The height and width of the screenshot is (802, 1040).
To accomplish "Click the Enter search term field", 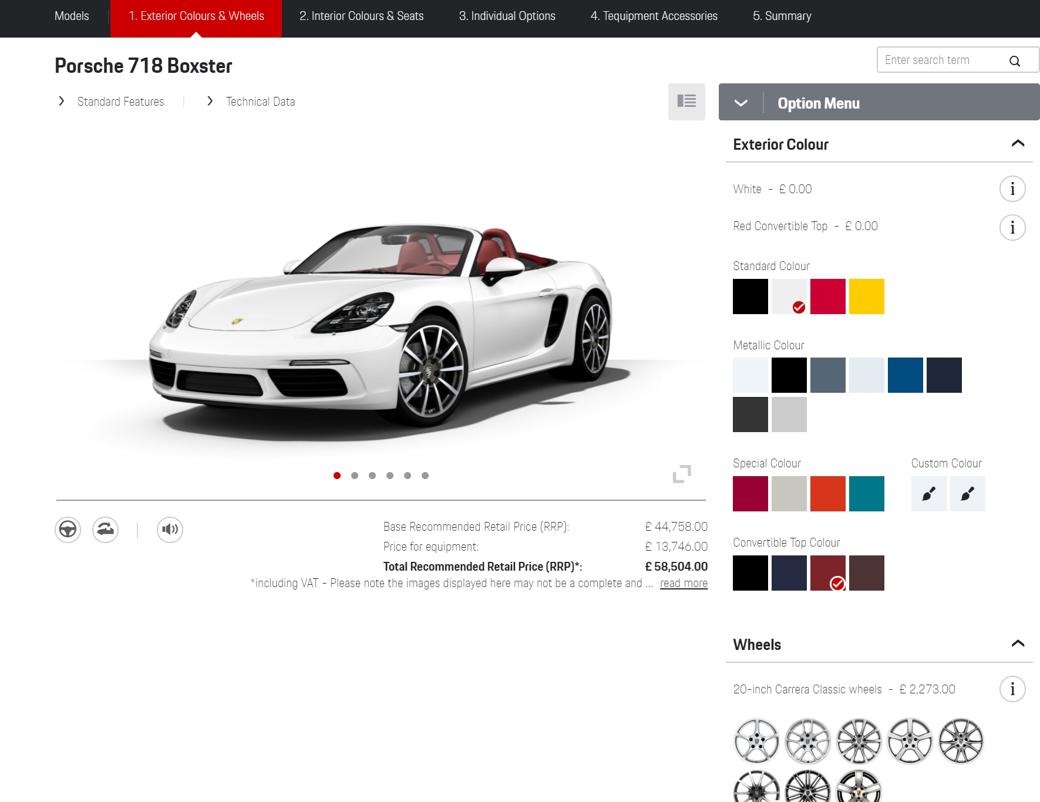I will (958, 60).
